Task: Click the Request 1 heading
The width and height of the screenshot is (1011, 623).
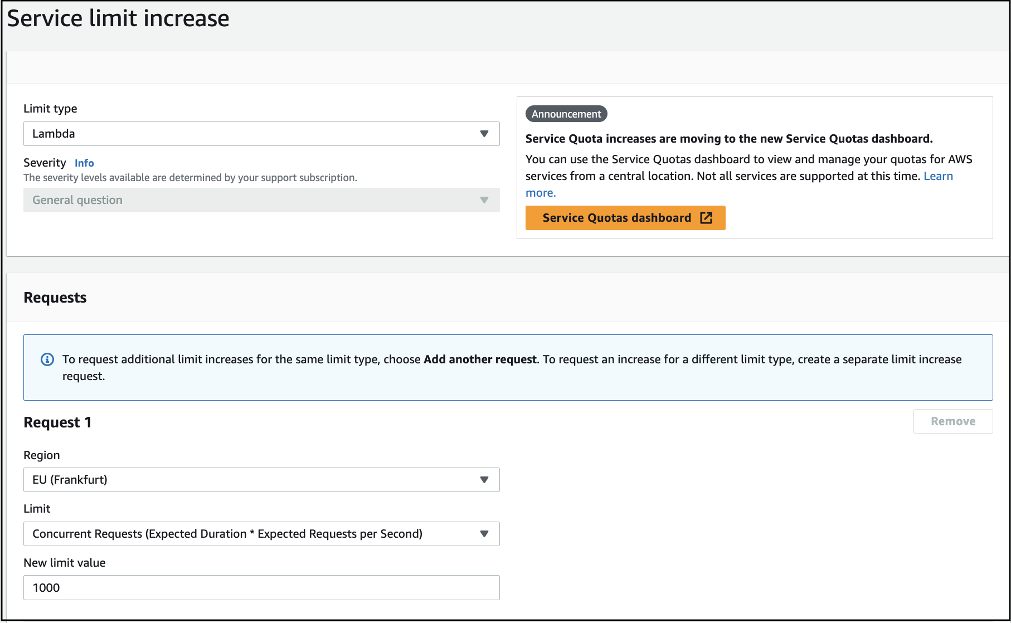Action: (x=57, y=422)
